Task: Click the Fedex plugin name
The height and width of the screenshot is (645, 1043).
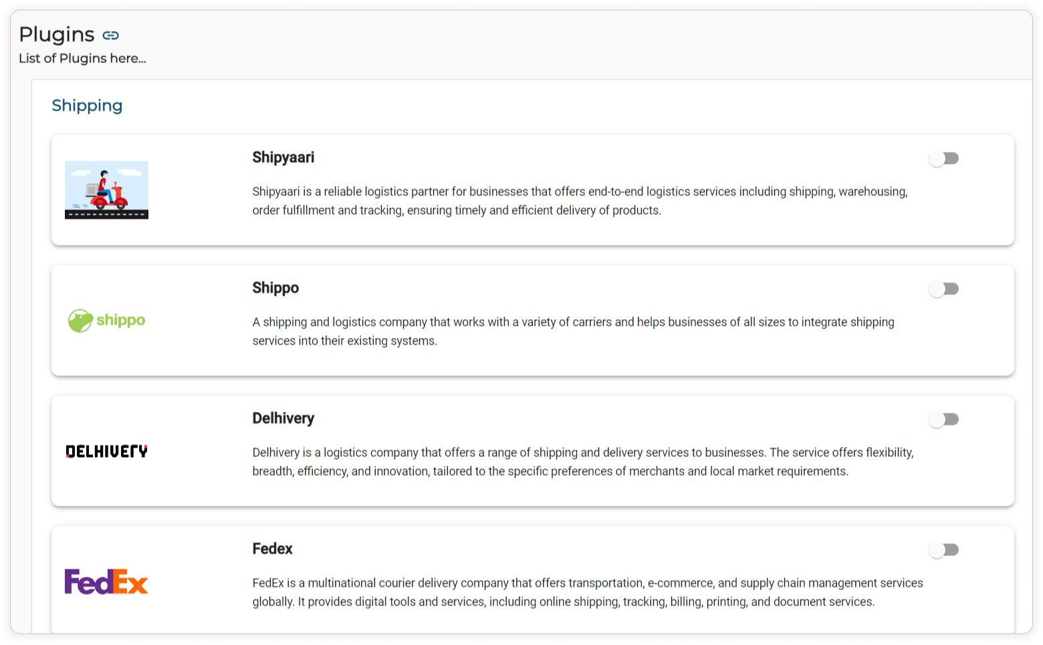Action: click(x=272, y=549)
